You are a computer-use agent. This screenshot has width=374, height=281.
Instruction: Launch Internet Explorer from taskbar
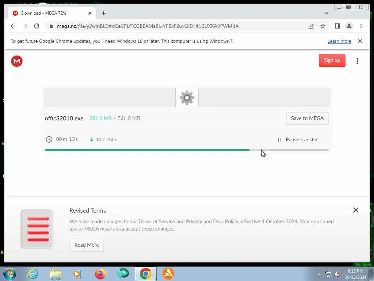coord(33,274)
